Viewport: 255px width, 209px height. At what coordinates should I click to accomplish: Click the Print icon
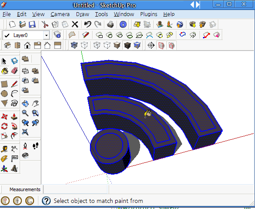tap(110, 24)
